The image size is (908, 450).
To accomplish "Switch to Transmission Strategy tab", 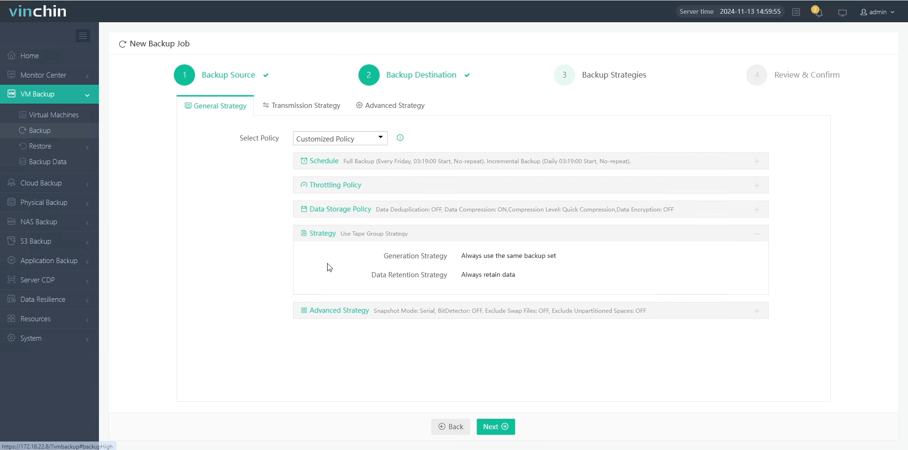I will tap(302, 105).
